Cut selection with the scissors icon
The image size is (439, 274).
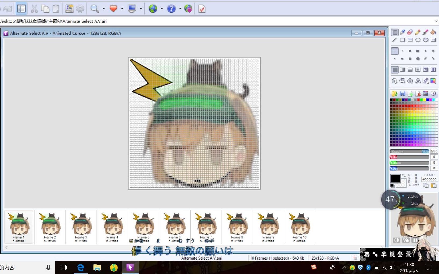[x=34, y=9]
